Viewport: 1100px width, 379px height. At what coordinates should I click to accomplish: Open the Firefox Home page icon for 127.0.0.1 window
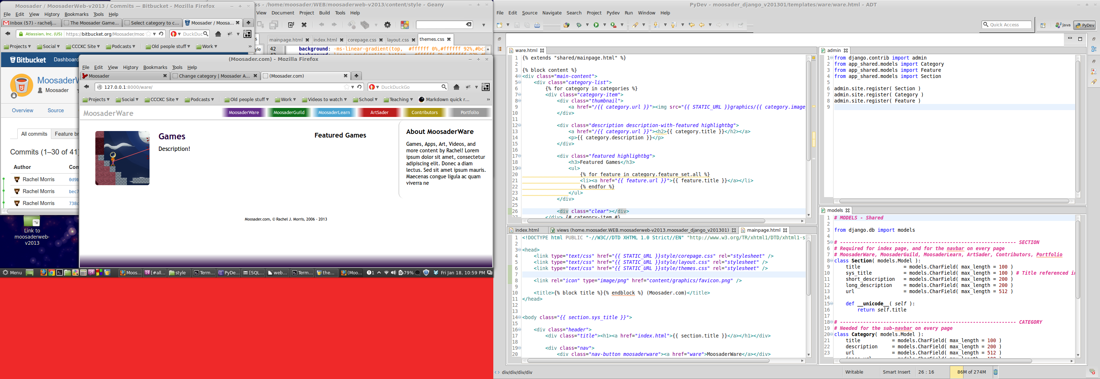[x=456, y=87]
